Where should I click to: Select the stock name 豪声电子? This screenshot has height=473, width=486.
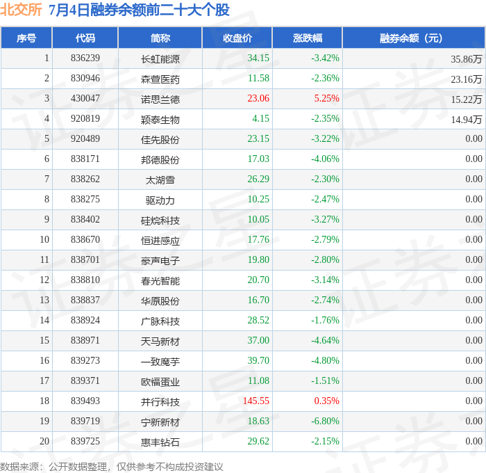click(160, 261)
